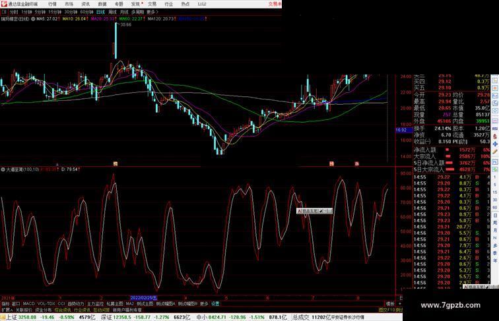Image resolution: width=499 pixels, height=321 pixels.
Task: Click the VOL-TDX indicator tab
Action: click(x=46, y=304)
